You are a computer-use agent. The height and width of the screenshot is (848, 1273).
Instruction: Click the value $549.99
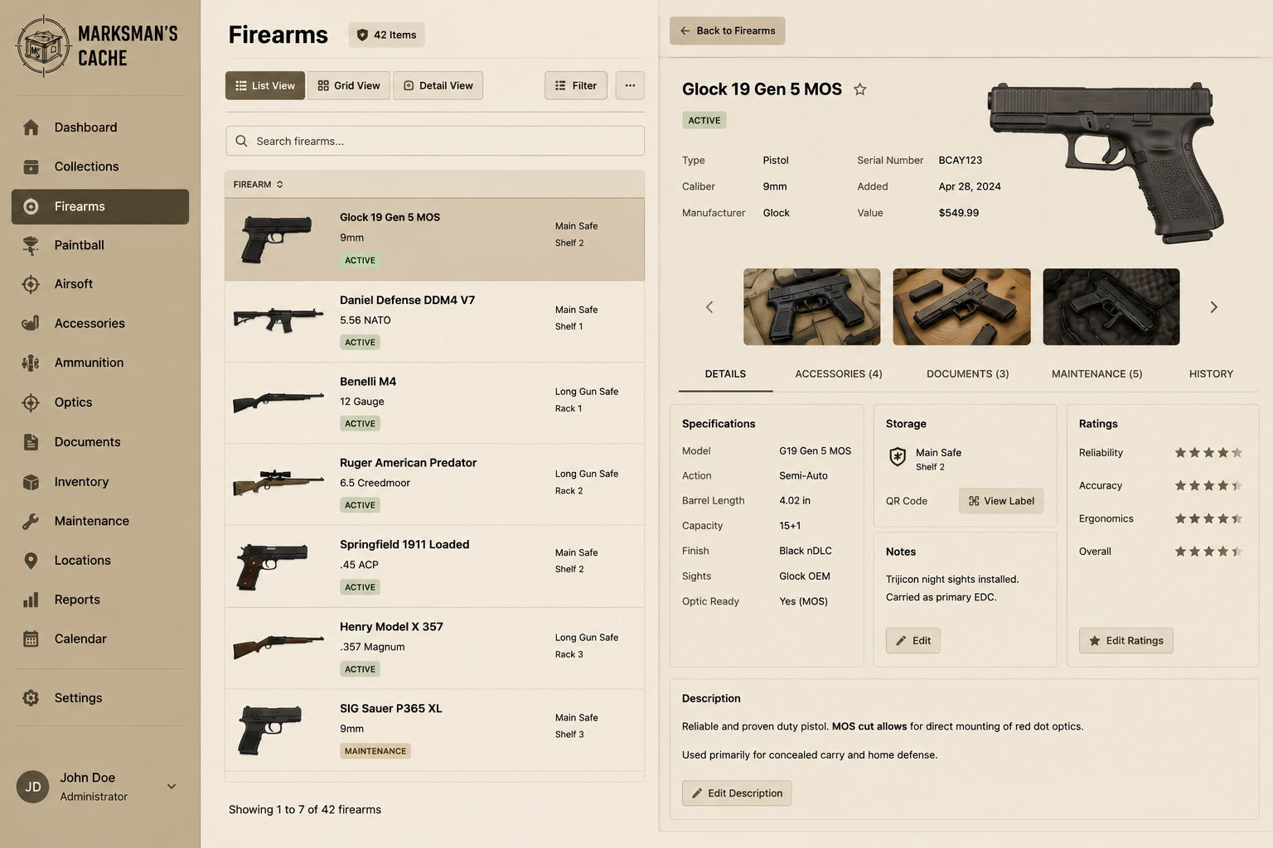(x=958, y=213)
